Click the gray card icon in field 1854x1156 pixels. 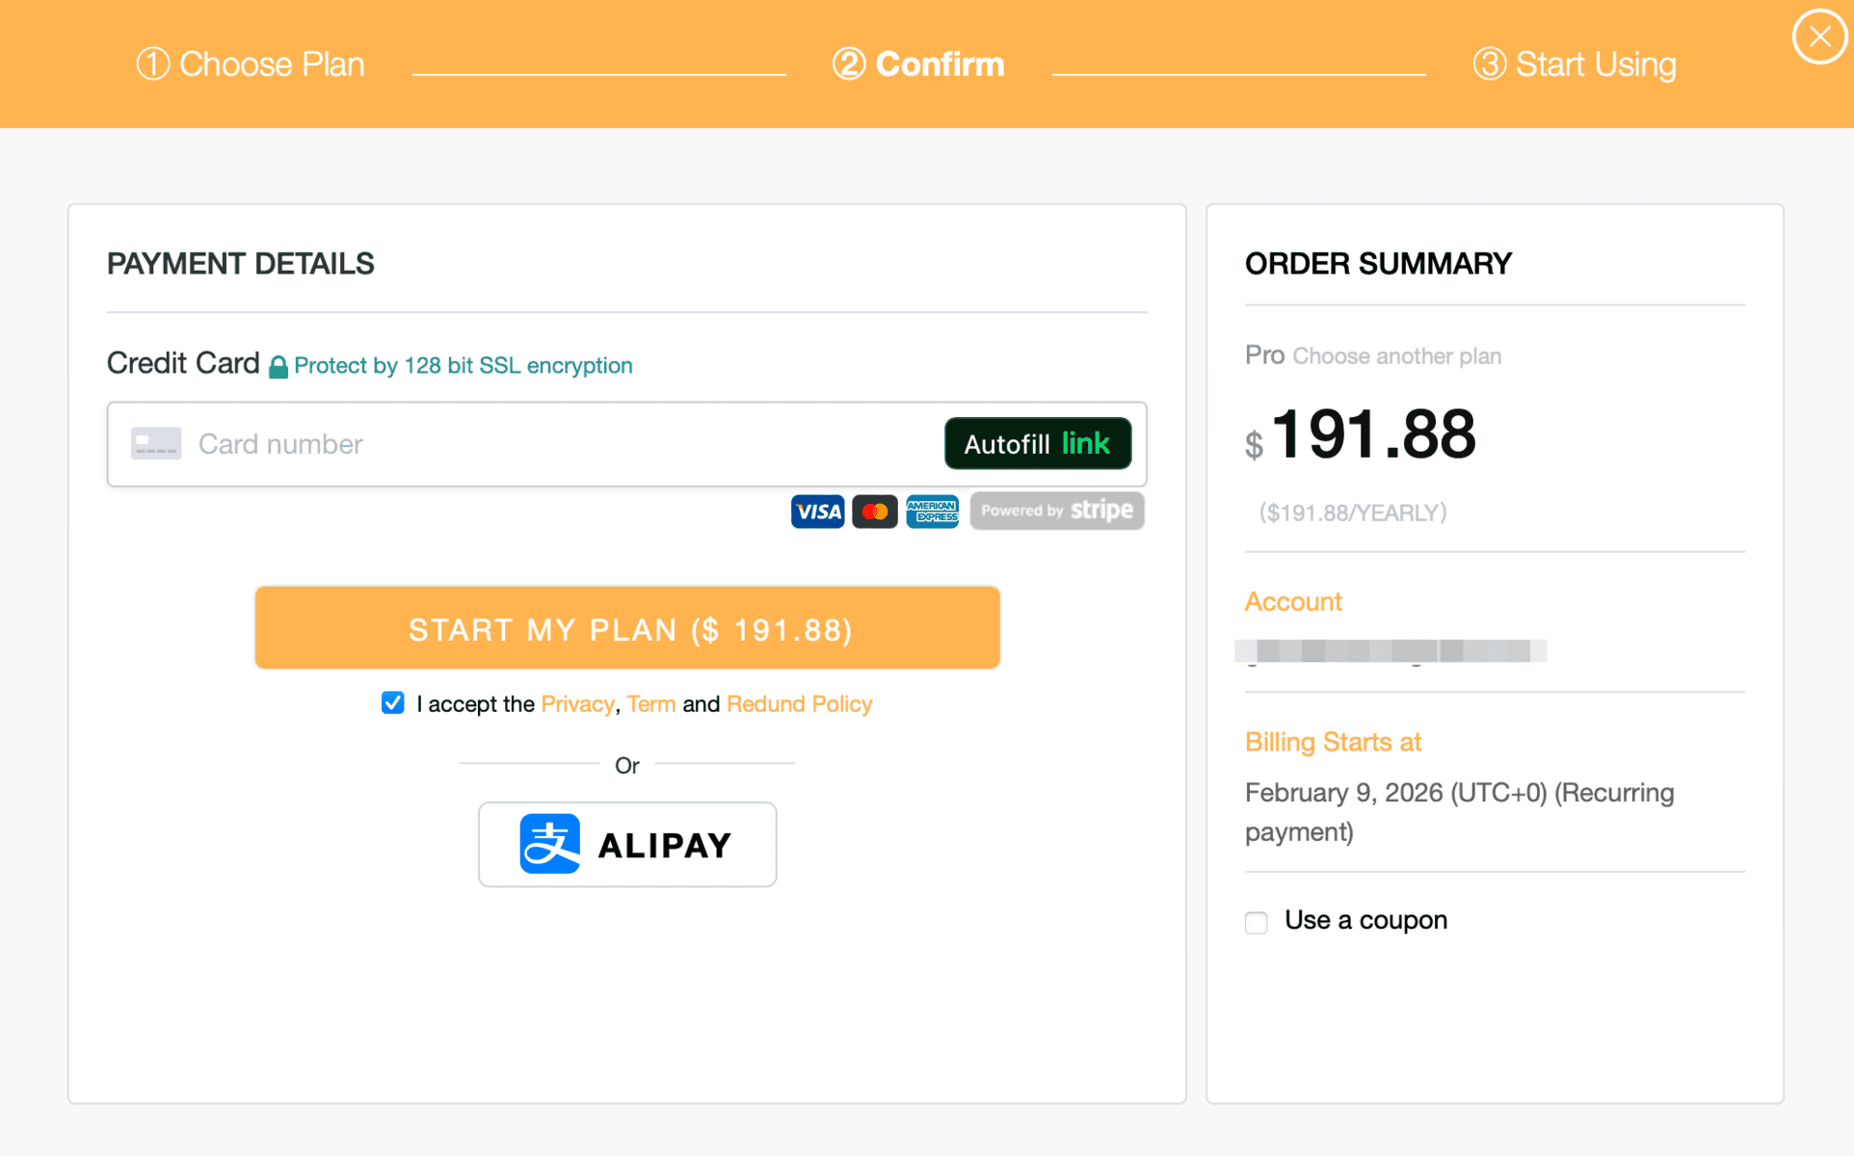tap(156, 443)
